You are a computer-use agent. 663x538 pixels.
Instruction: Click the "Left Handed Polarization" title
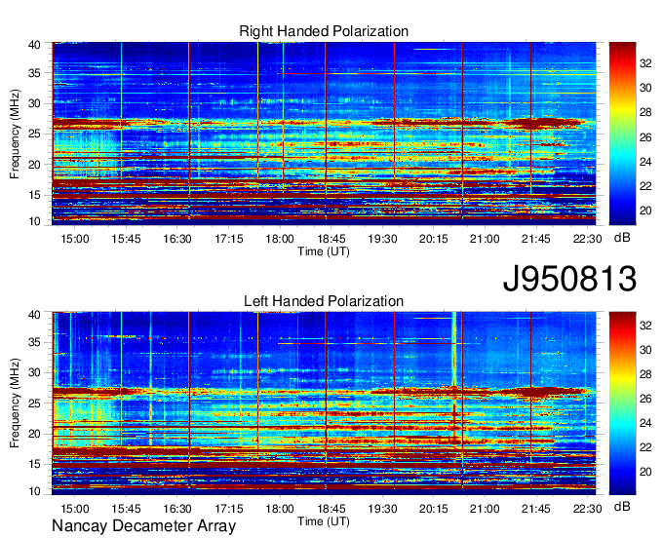pos(324,301)
